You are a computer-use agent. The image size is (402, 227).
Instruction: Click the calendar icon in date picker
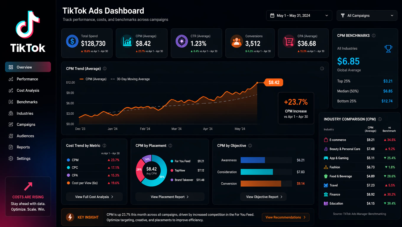(272, 15)
